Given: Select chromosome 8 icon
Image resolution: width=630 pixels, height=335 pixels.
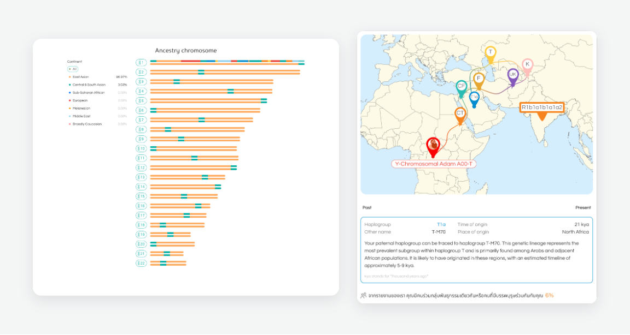Looking at the screenshot, I should point(141,129).
